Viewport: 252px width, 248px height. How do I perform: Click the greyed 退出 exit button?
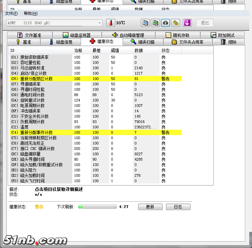pyautogui.click(x=205, y=23)
